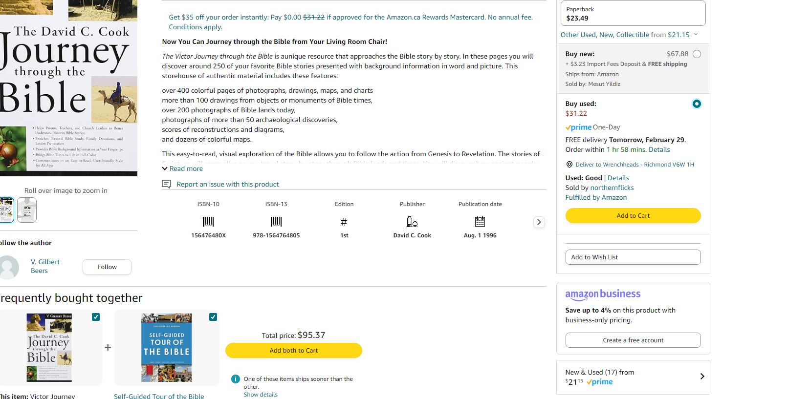Click the Self-Guided Tour of the Bible cover
The width and height of the screenshot is (788, 399).
click(x=166, y=347)
